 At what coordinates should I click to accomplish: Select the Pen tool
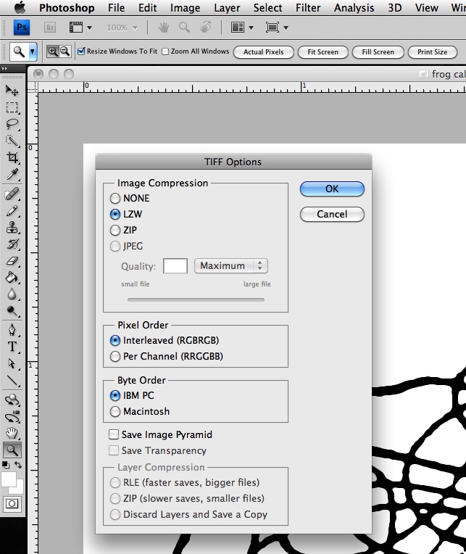(x=12, y=330)
